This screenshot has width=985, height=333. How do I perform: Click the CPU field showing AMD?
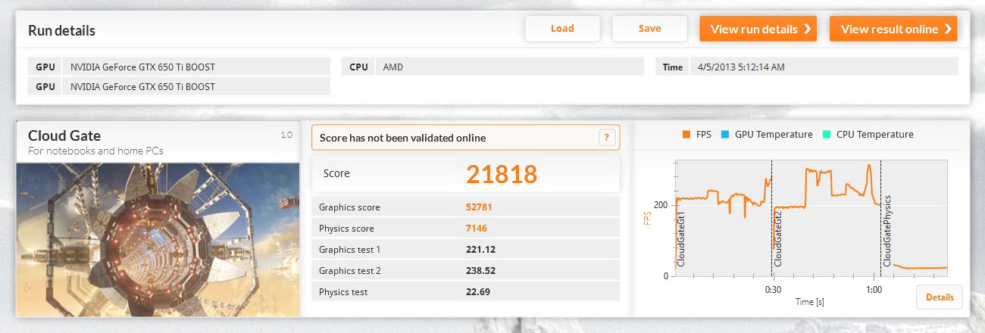point(508,67)
